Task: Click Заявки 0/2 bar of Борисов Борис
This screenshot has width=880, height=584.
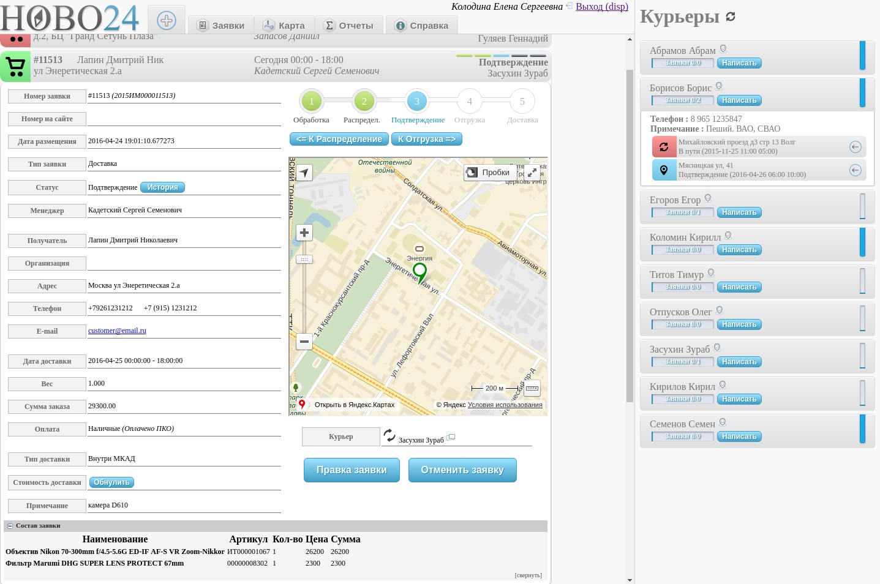Action: click(x=683, y=100)
